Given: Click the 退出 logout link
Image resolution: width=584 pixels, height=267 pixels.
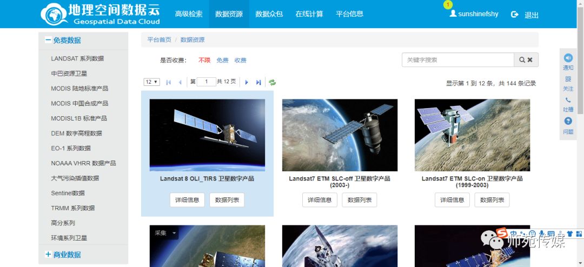Looking at the screenshot, I should 532,15.
